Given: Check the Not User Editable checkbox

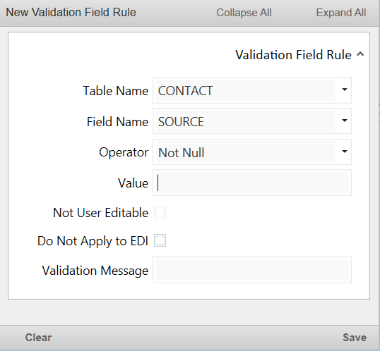Looking at the screenshot, I should tap(160, 212).
